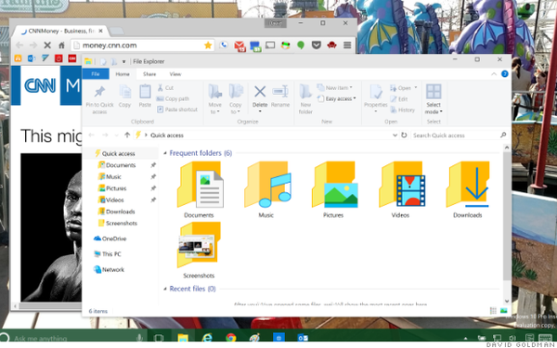
Task: Click the Delete X icon
Action: pos(260,92)
